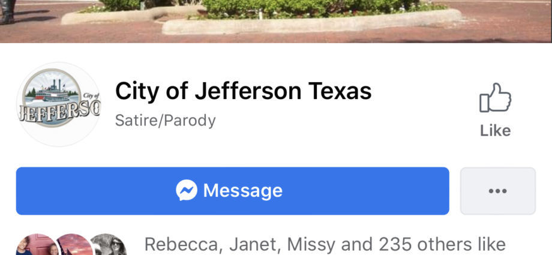The width and height of the screenshot is (552, 255).
Task: Tap the thumbs-up Like icon
Action: point(496,98)
